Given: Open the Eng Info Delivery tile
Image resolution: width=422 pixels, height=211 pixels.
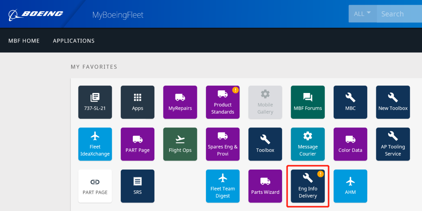Looking at the screenshot, I should [308, 186].
